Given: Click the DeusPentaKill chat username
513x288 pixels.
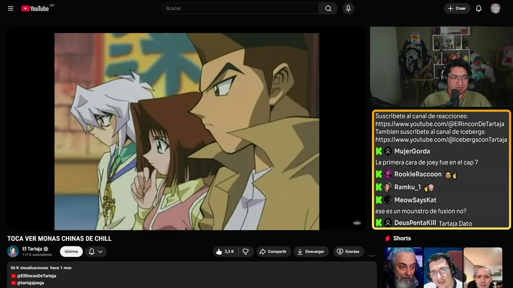Looking at the screenshot, I should tap(415, 223).
